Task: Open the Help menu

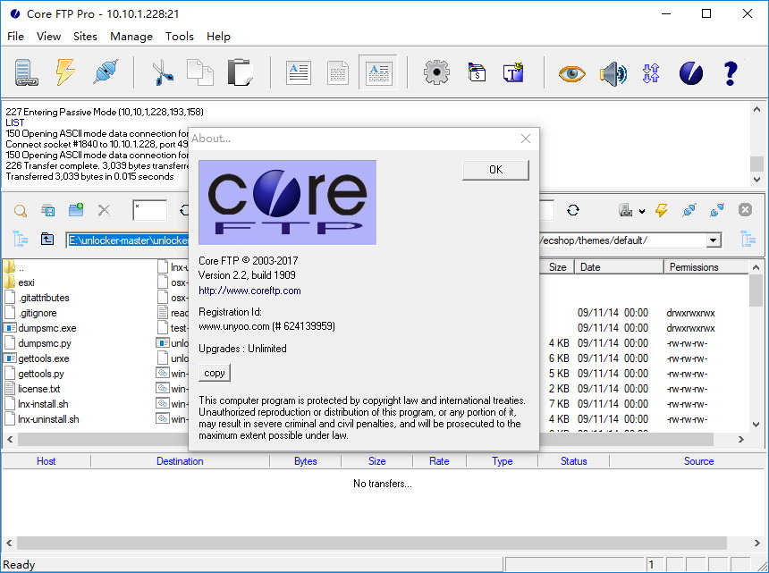Action: 218,37
